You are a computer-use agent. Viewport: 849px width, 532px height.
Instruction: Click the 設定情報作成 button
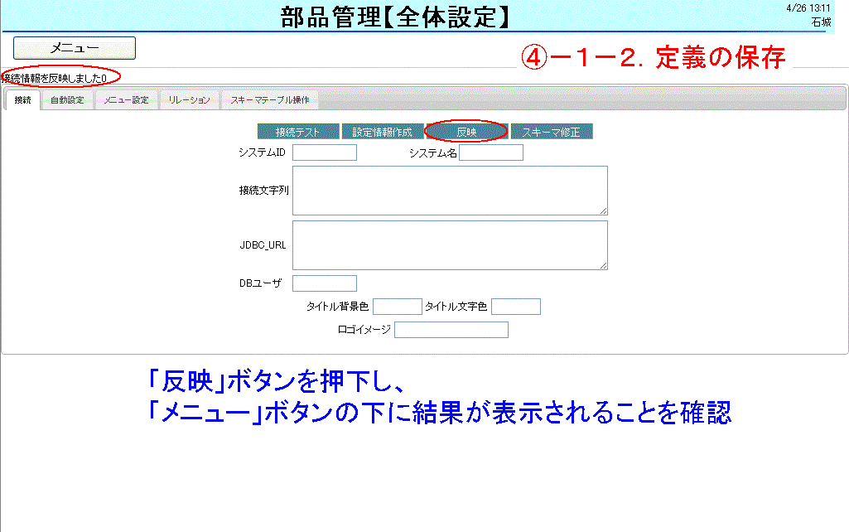tap(382, 132)
